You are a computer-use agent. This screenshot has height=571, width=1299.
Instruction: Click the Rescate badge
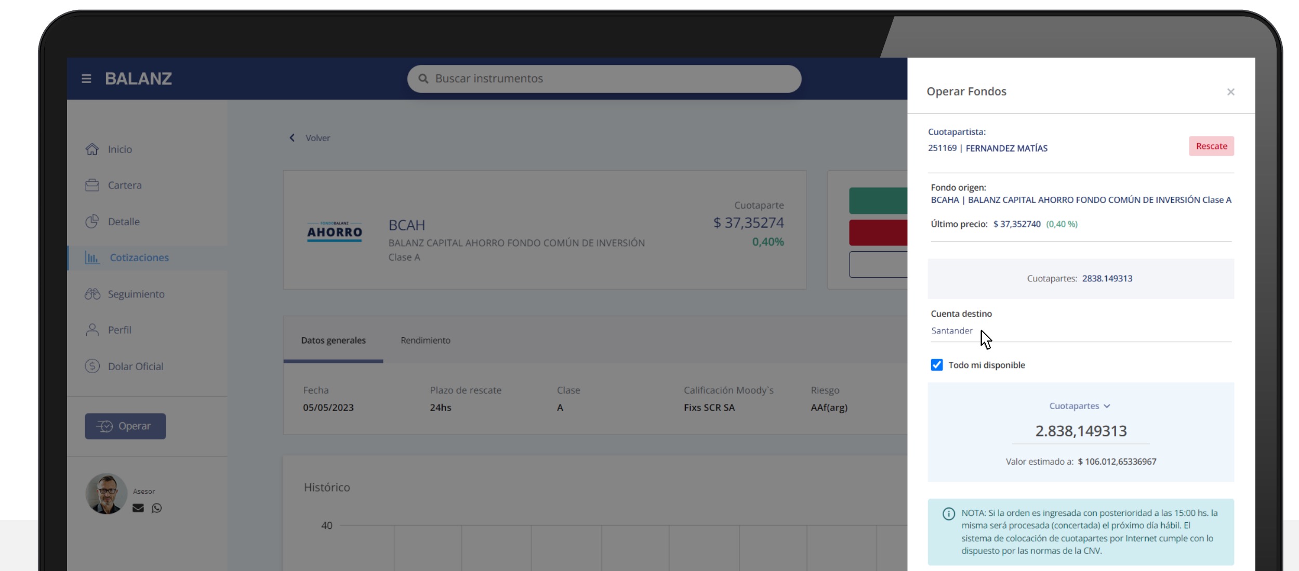click(1211, 146)
